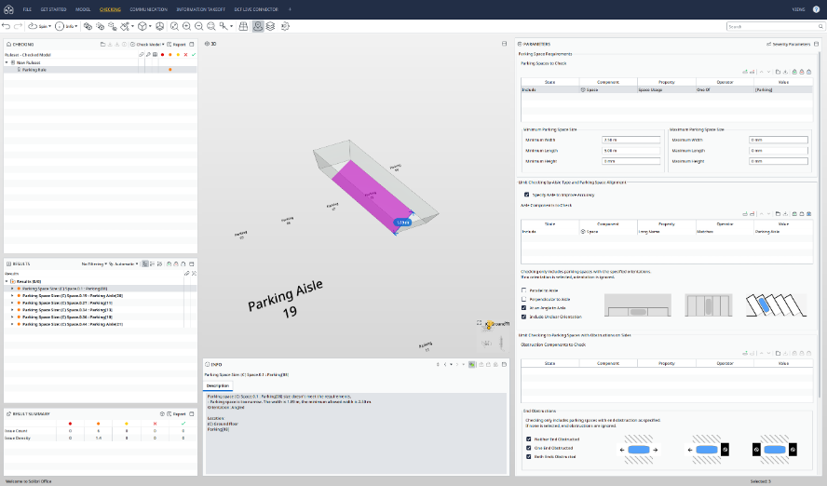Click Report in the Checking panel
This screenshot has width=827, height=486.
(x=177, y=44)
